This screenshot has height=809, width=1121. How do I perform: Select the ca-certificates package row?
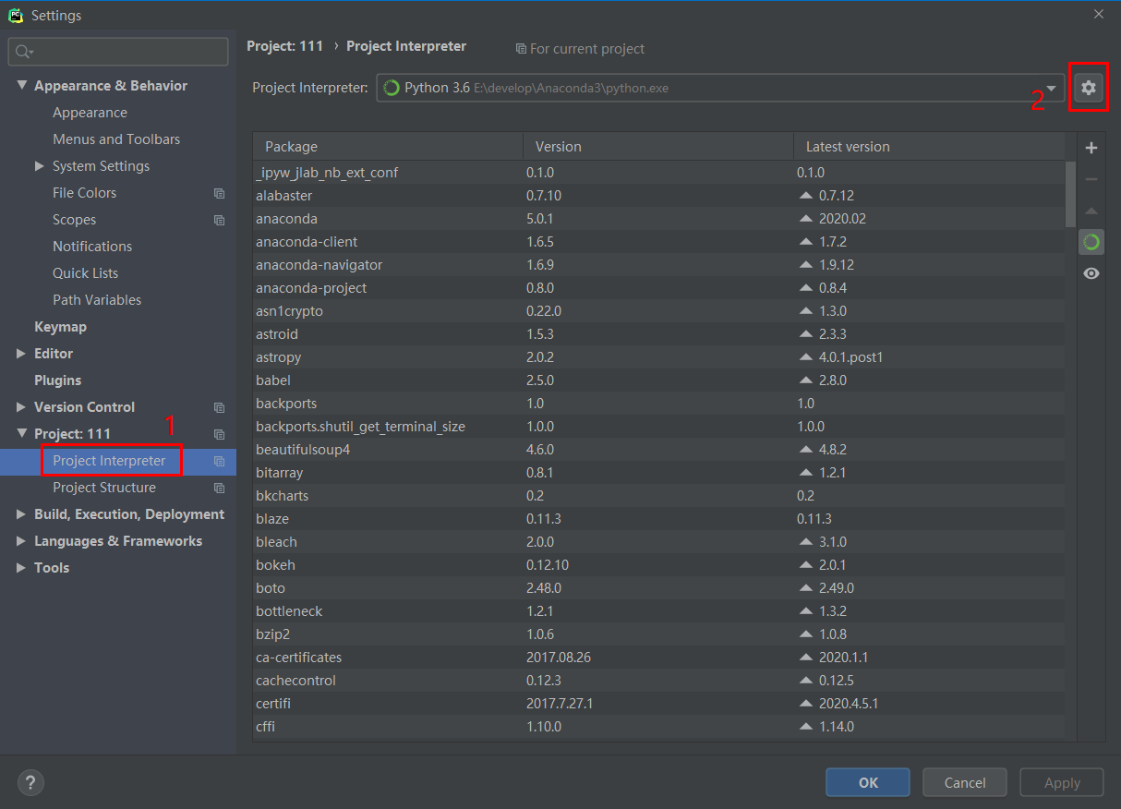pos(658,658)
